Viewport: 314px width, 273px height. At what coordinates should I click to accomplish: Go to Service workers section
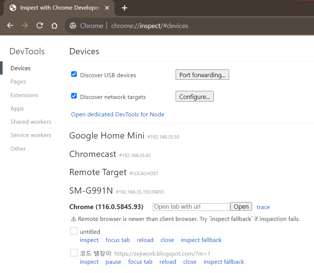coord(31,135)
